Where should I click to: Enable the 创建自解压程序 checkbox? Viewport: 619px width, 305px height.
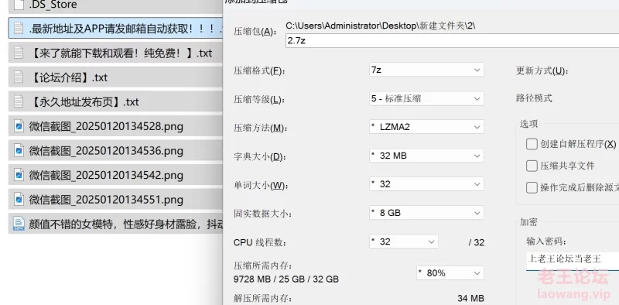point(532,144)
